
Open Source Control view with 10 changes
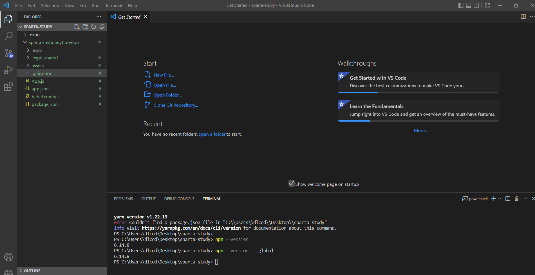[x=8, y=53]
